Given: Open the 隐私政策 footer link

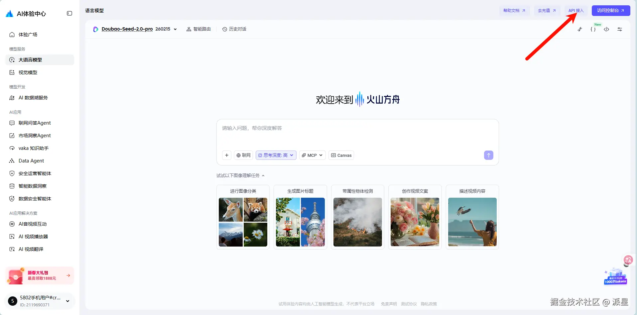Looking at the screenshot, I should point(429,304).
